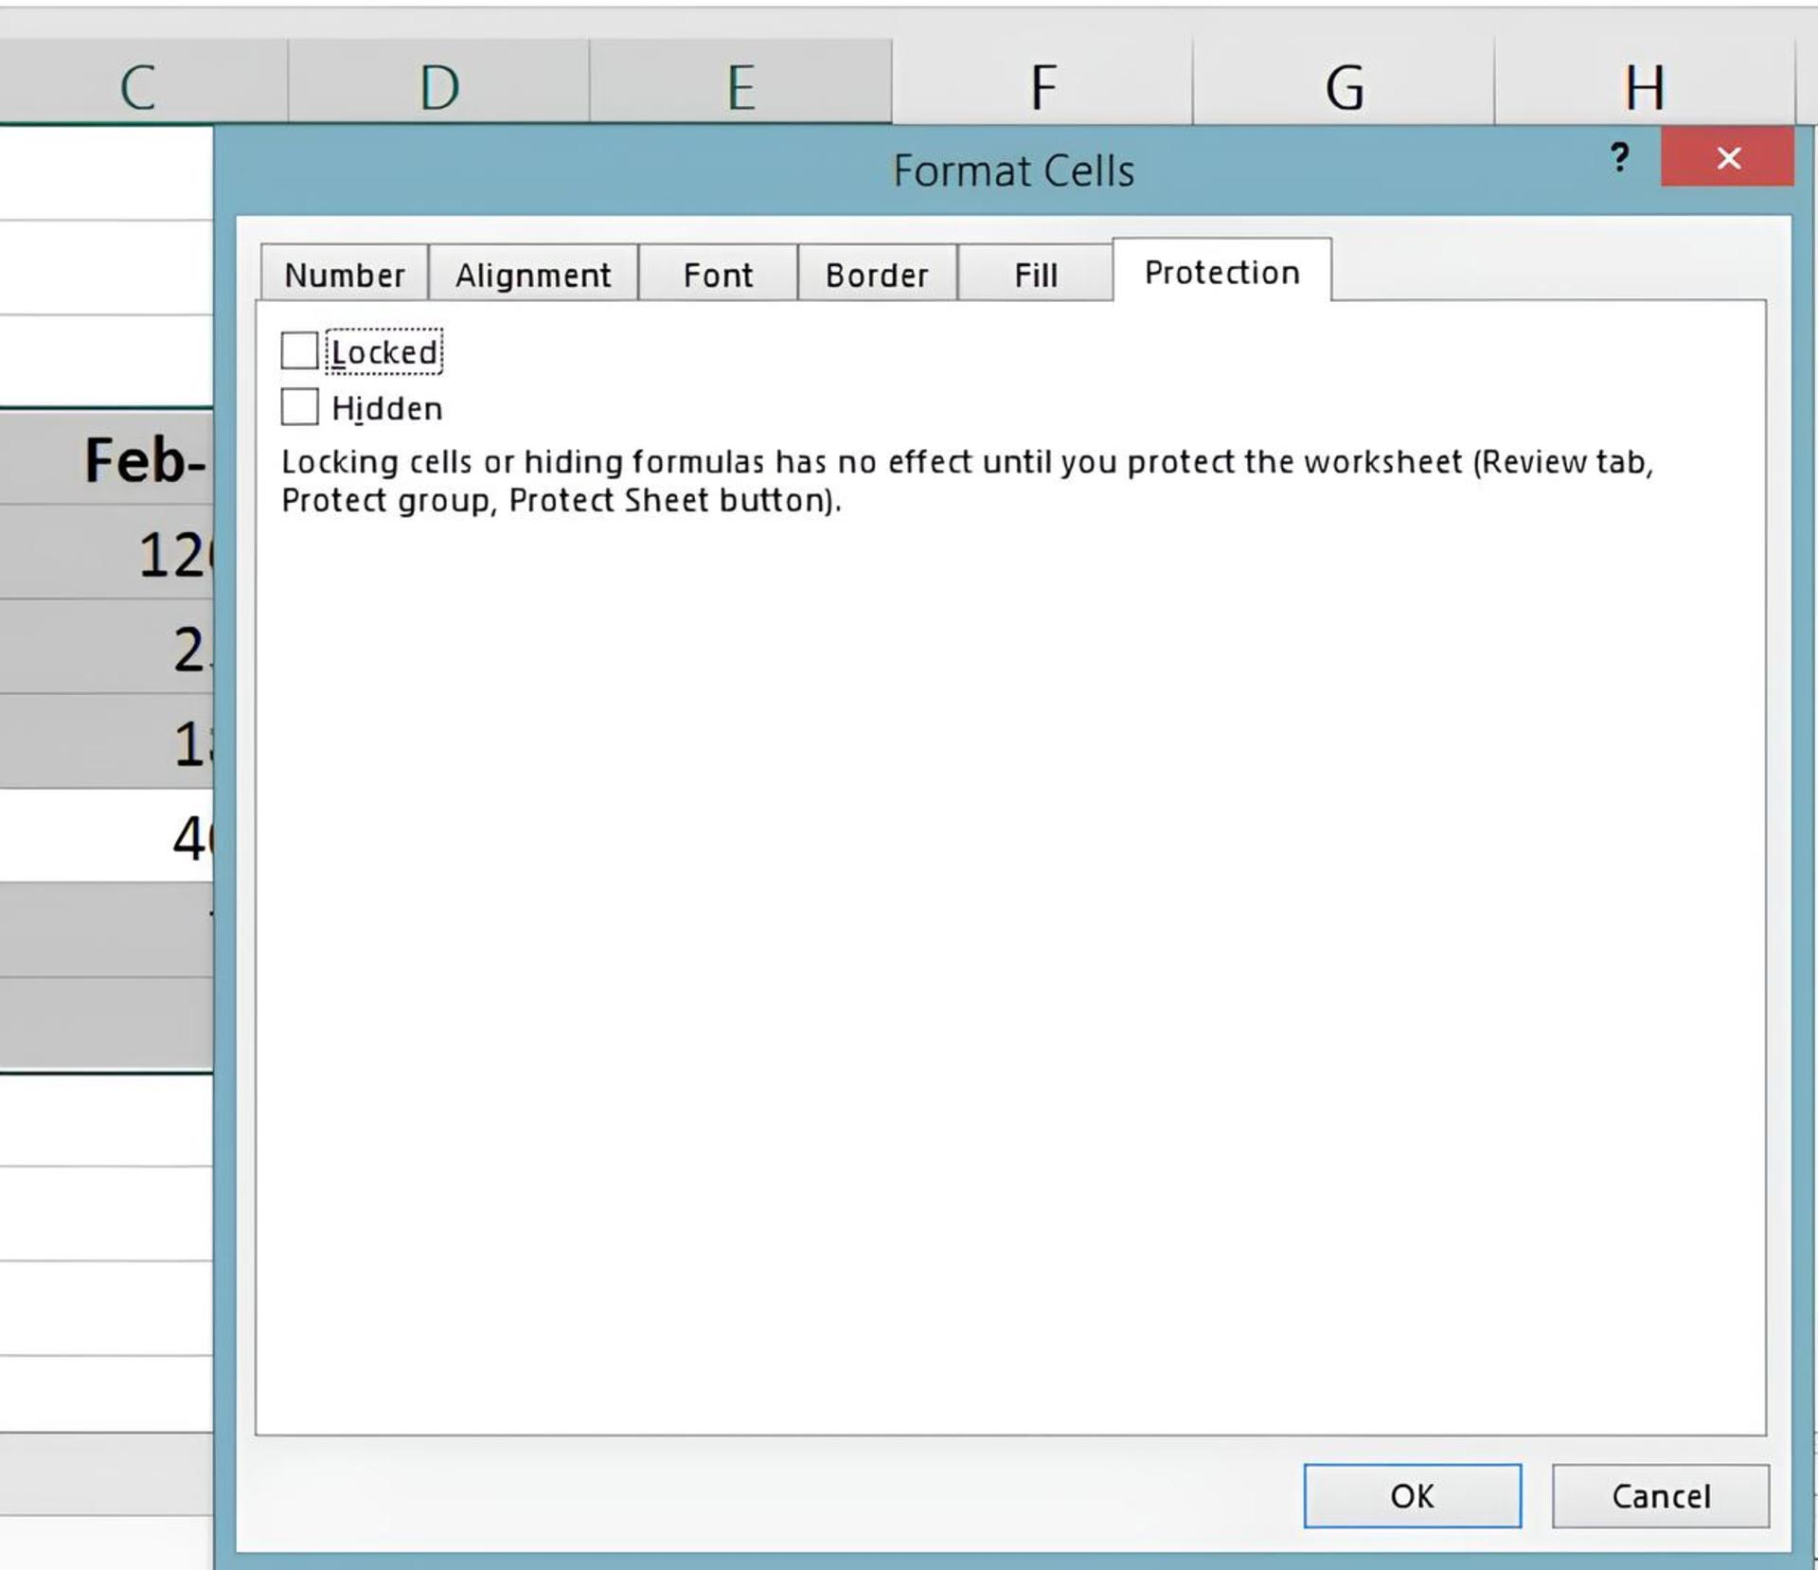Click the Feb- header cell

point(106,457)
